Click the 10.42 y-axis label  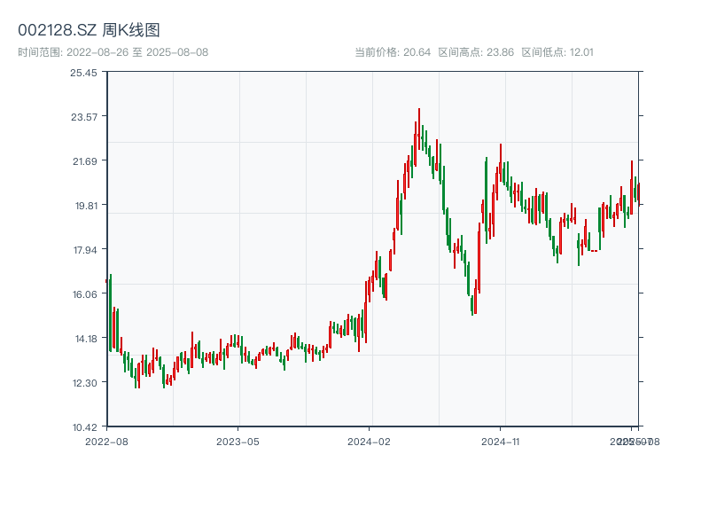pos(85,427)
